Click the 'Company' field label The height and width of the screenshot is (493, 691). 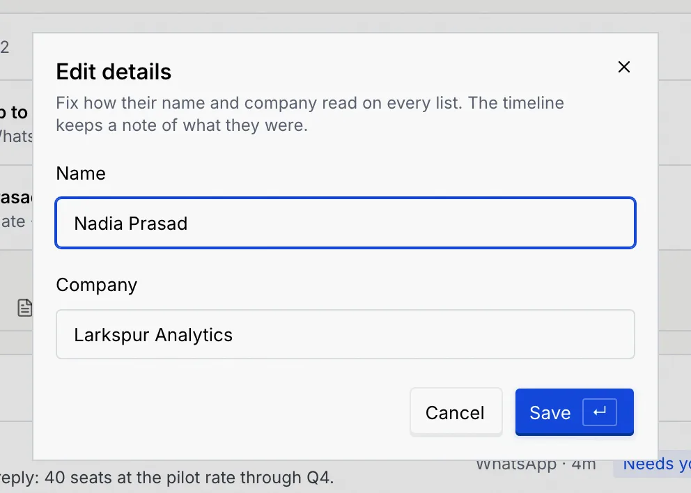tap(97, 285)
